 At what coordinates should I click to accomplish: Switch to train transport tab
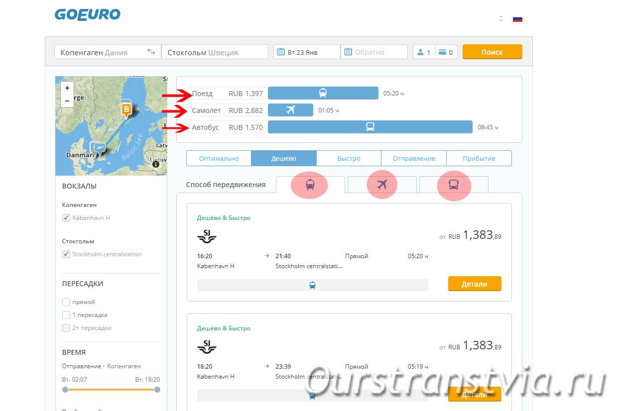(x=310, y=185)
